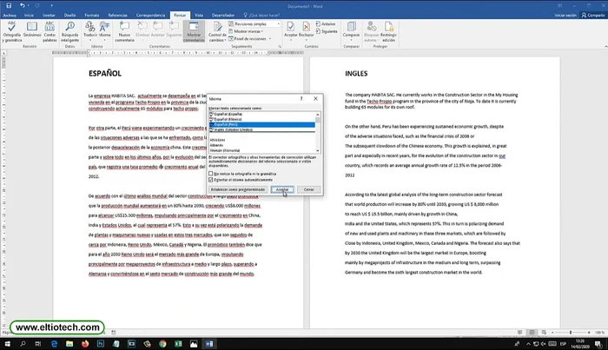The width and height of the screenshot is (608, 350).
Task: Click the Ortografía y gramática icon
Action: [x=14, y=31]
